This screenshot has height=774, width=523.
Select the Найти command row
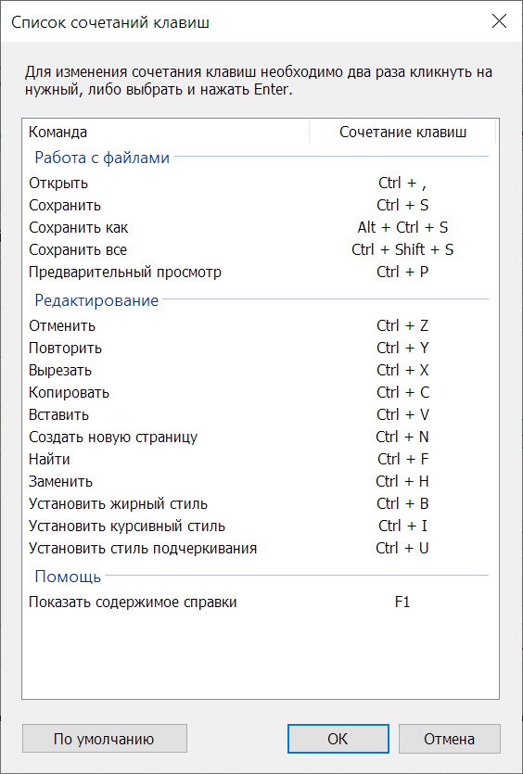point(261,459)
